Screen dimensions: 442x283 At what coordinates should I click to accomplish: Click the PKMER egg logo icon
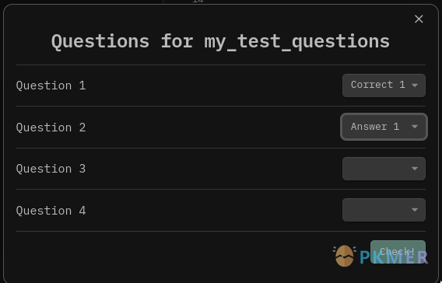(x=344, y=256)
